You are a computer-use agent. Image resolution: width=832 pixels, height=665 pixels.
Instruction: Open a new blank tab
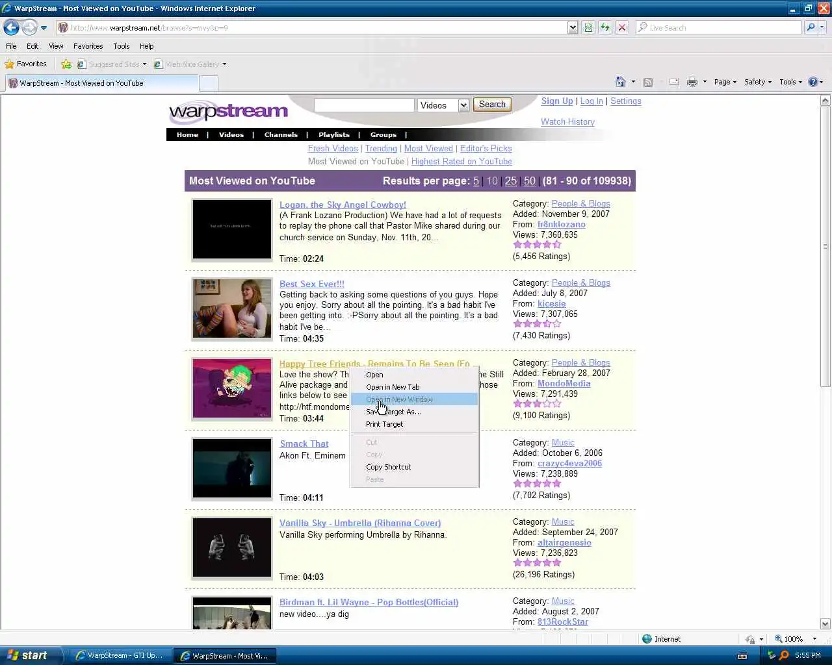pos(208,83)
